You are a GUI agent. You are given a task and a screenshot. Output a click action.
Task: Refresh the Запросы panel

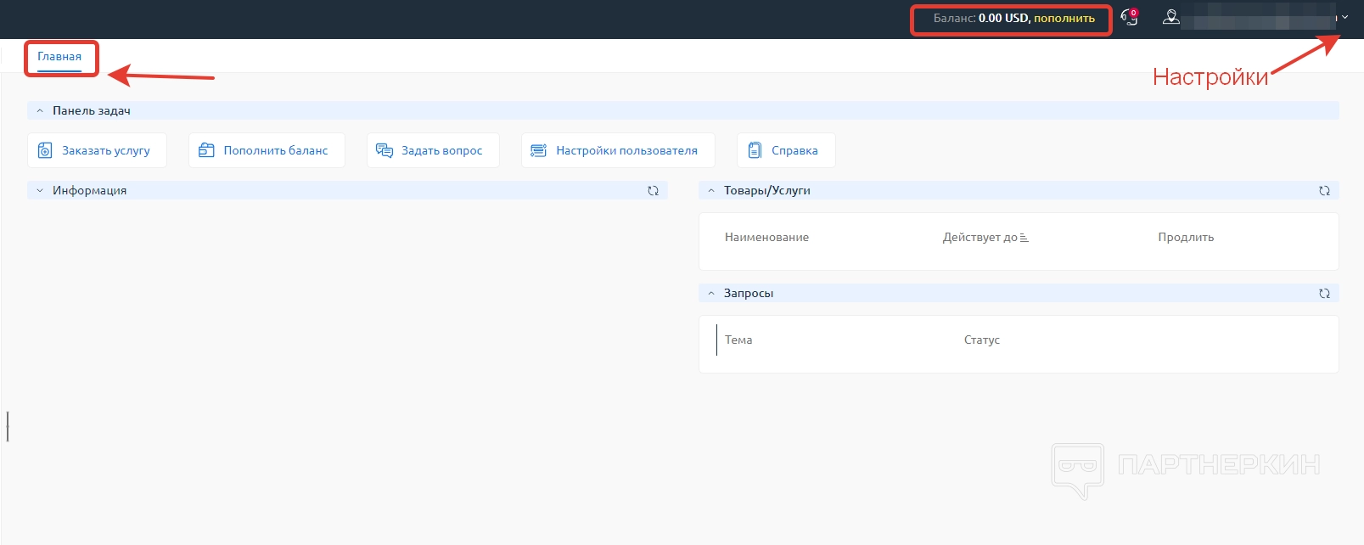(x=1323, y=294)
